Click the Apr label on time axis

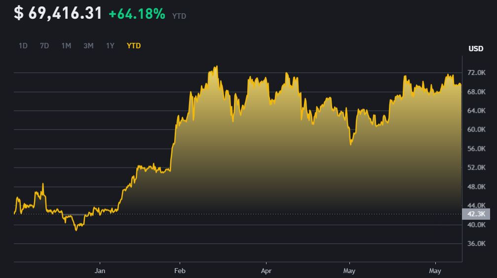pyautogui.click(x=266, y=271)
